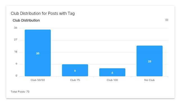Click the 18 y-axis tick label

16,52
